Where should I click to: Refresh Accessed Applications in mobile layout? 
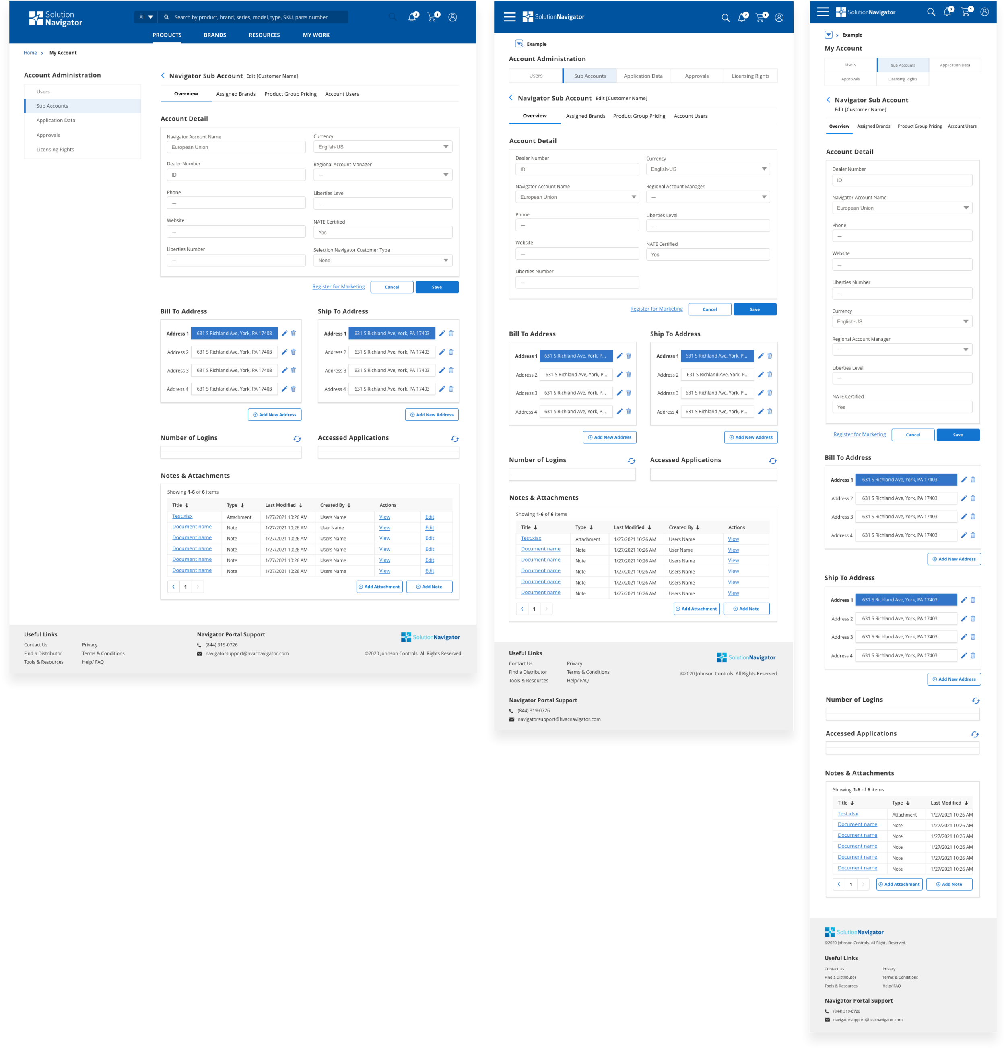974,735
